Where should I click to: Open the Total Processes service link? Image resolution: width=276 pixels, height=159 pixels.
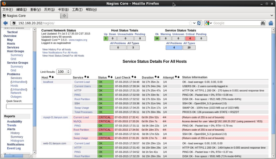click(x=83, y=112)
